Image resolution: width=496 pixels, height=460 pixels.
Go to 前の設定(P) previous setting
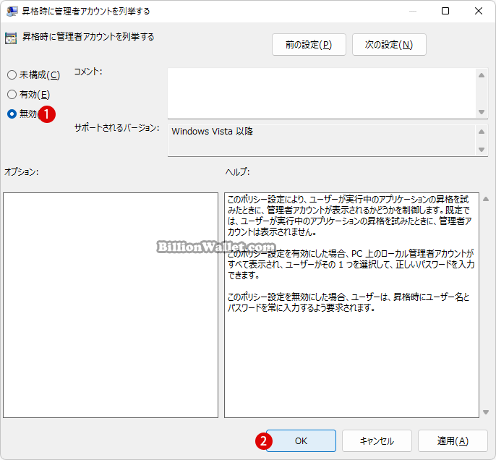pyautogui.click(x=309, y=45)
